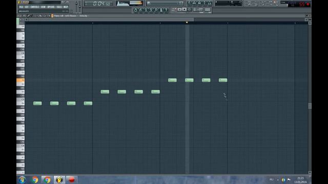This screenshot has width=328, height=184.
Task: Open the CHANNELS menu
Action: (35, 7)
